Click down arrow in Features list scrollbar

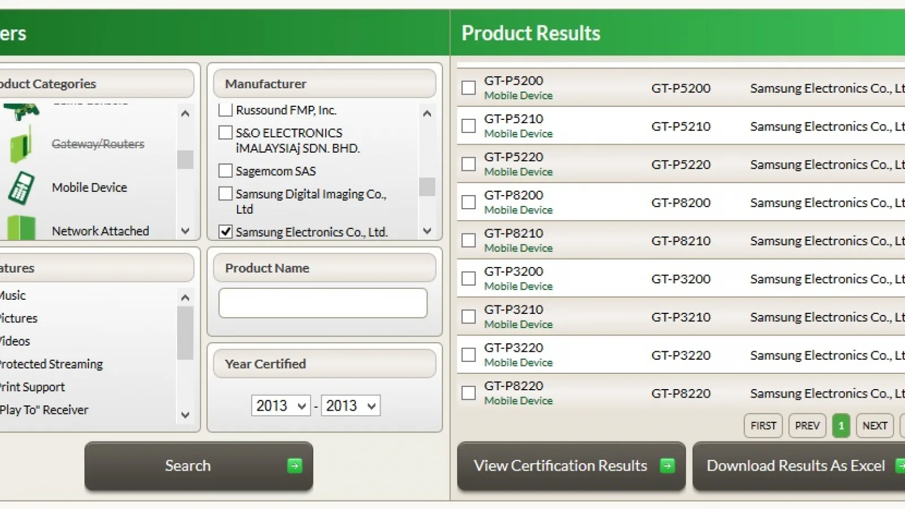pos(185,415)
